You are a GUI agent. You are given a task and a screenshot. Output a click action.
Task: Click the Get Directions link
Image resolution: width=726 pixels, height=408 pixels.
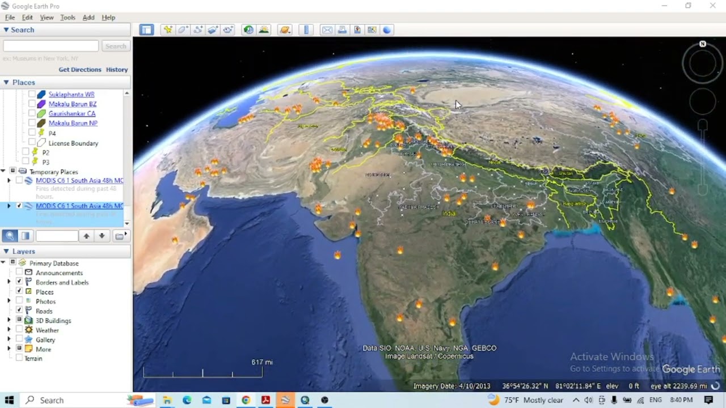click(80, 70)
